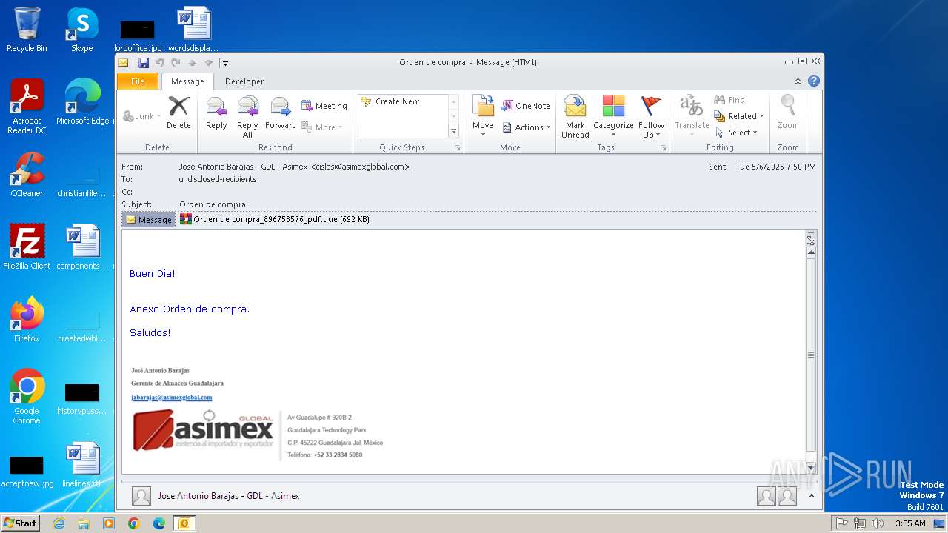The image size is (948, 533).
Task: Expand the People Pane chevron
Action: [811, 496]
